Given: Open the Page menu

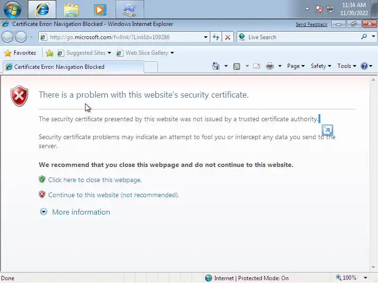Looking at the screenshot, I should [296, 66].
